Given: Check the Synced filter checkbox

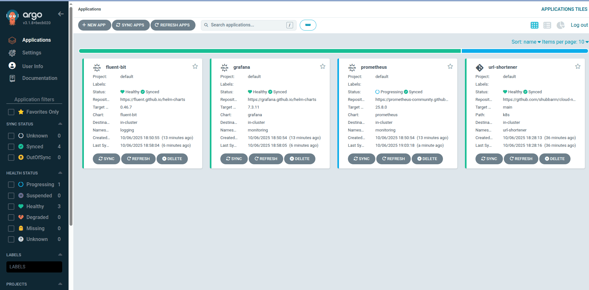Looking at the screenshot, I should point(11,147).
